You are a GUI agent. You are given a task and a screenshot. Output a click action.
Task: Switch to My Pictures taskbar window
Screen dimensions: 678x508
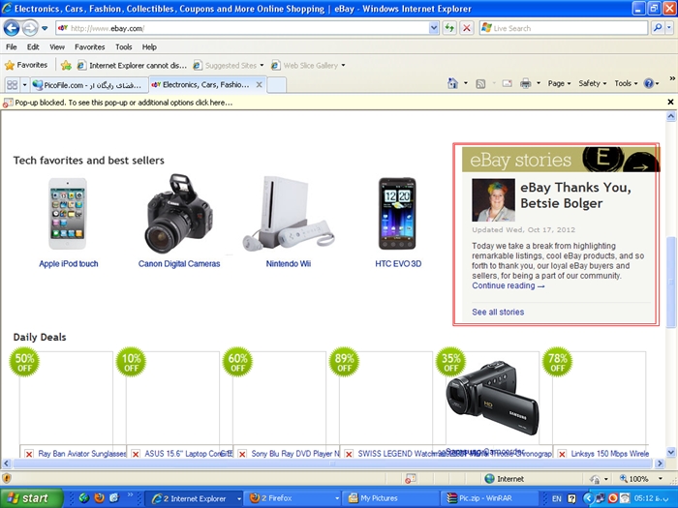[x=391, y=498]
